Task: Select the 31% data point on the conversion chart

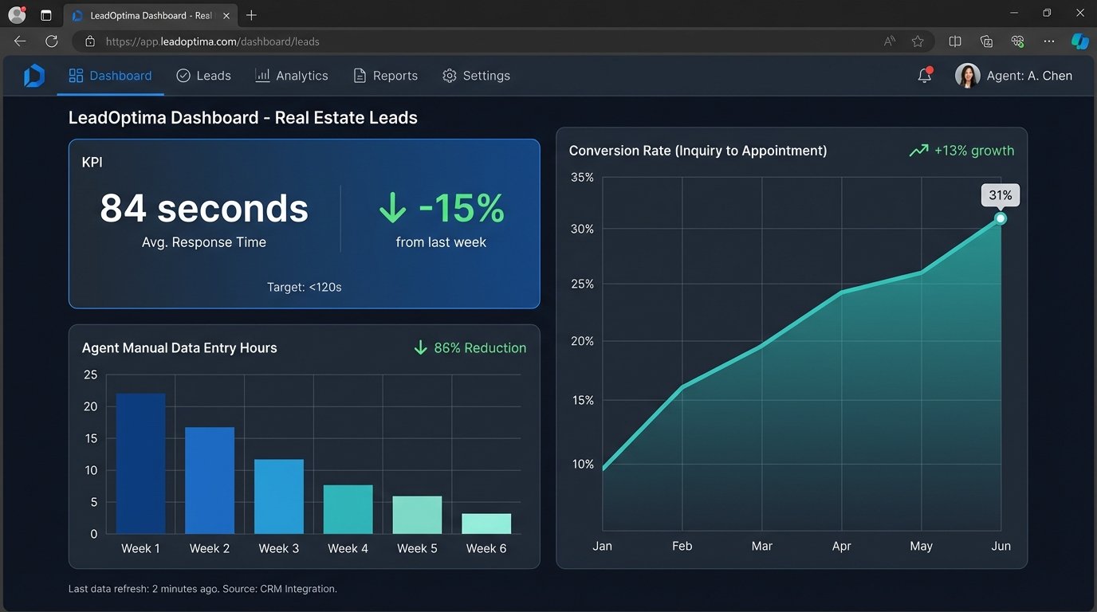Action: (x=1001, y=218)
